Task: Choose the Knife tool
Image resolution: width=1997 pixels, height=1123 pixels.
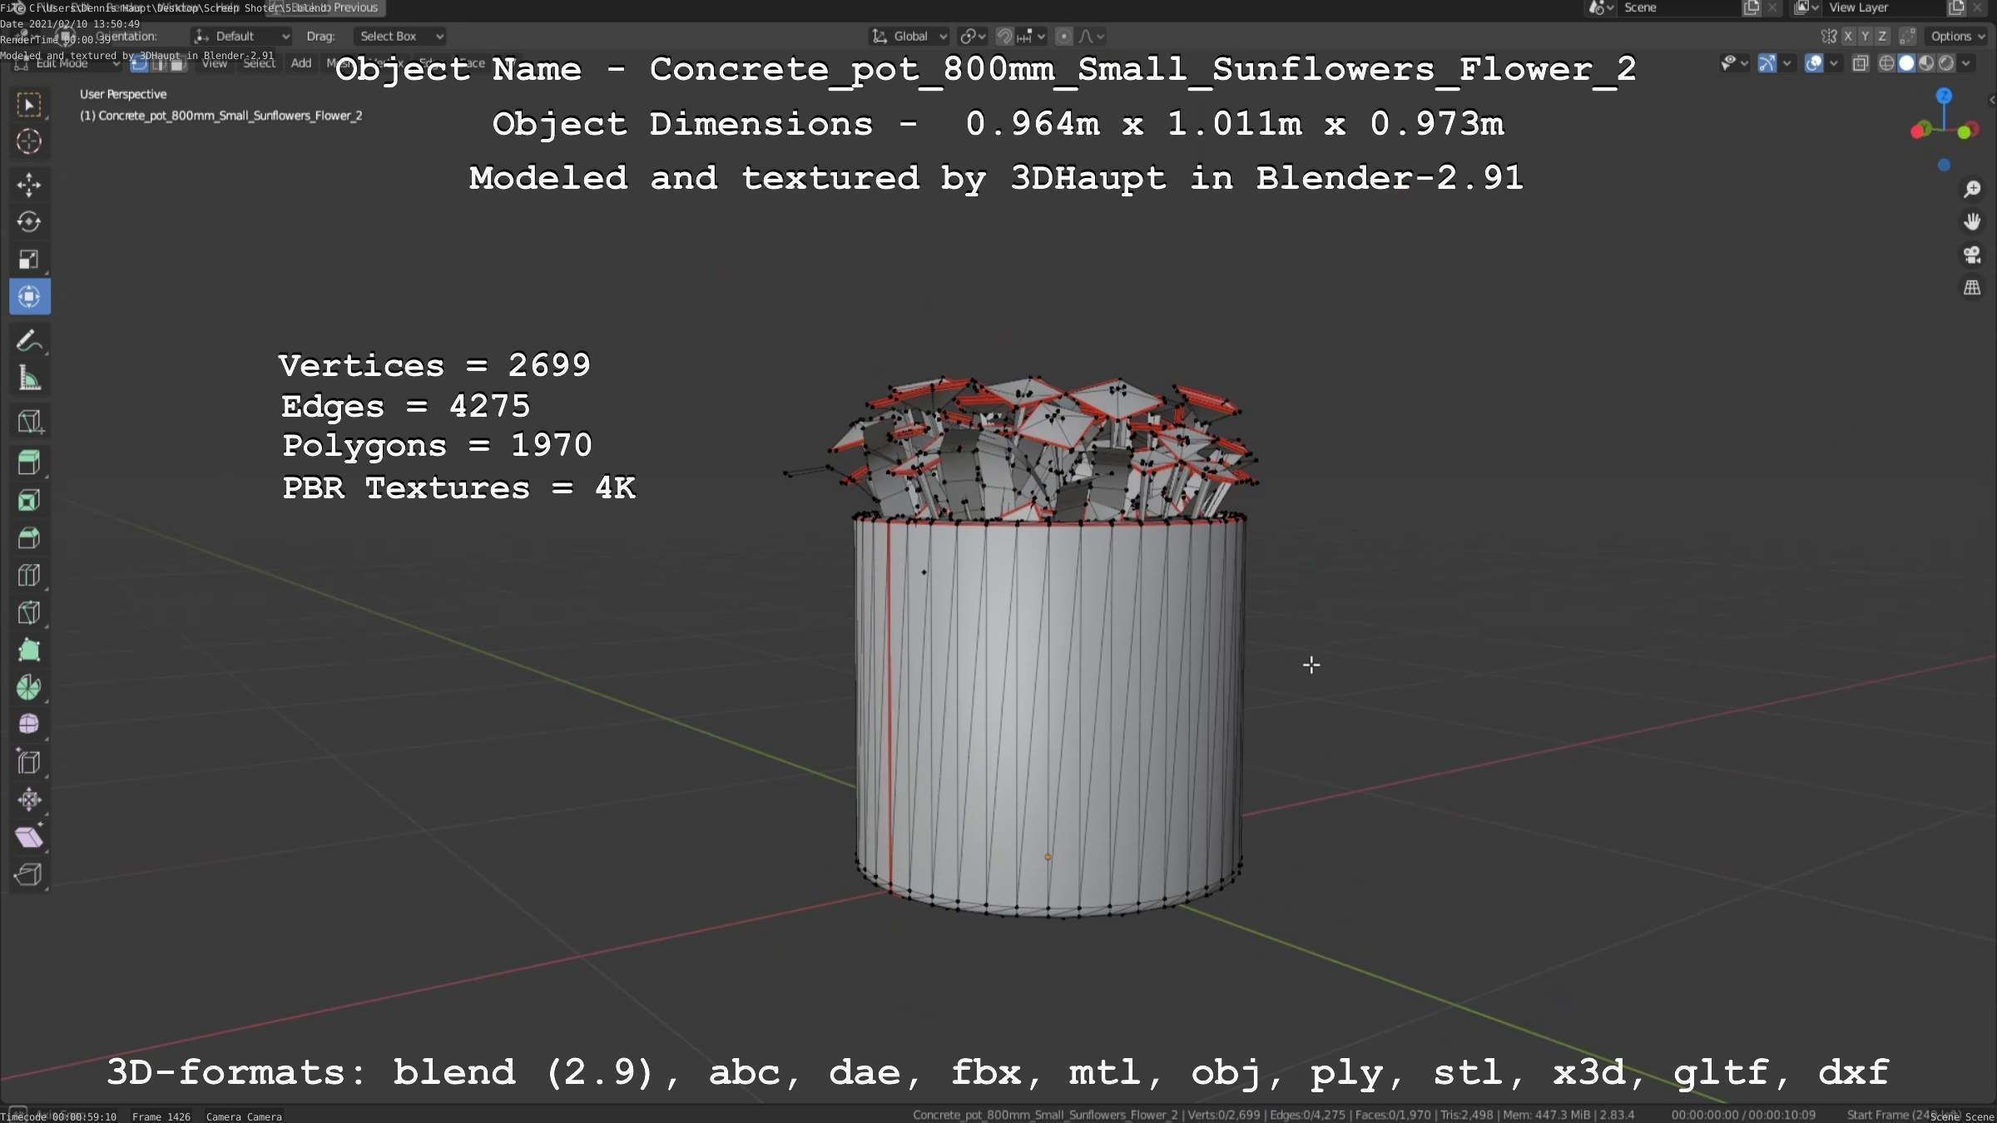Action: (x=29, y=612)
